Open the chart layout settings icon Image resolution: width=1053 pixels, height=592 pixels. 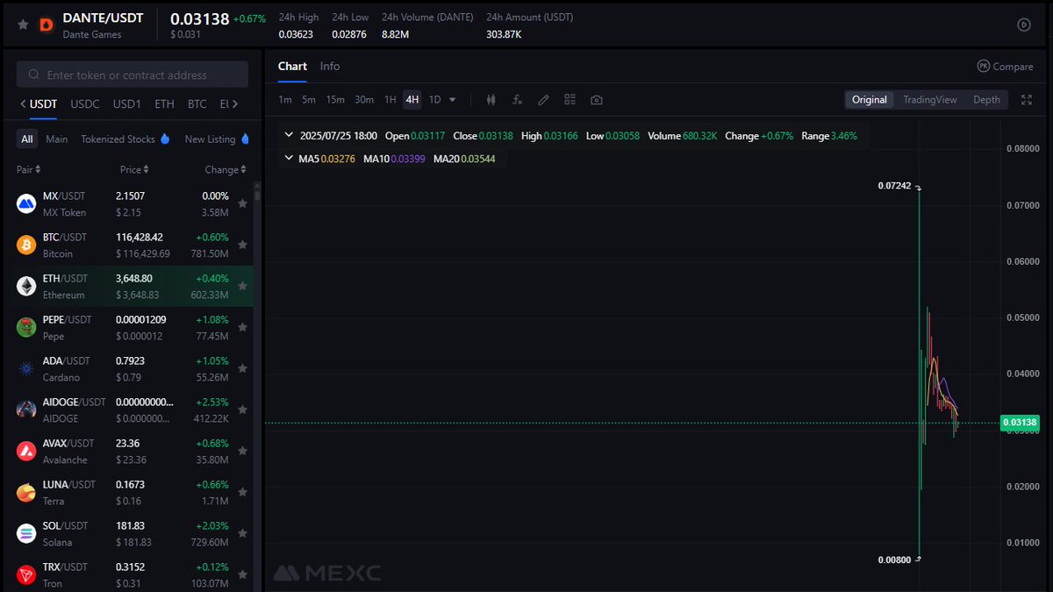pos(569,100)
